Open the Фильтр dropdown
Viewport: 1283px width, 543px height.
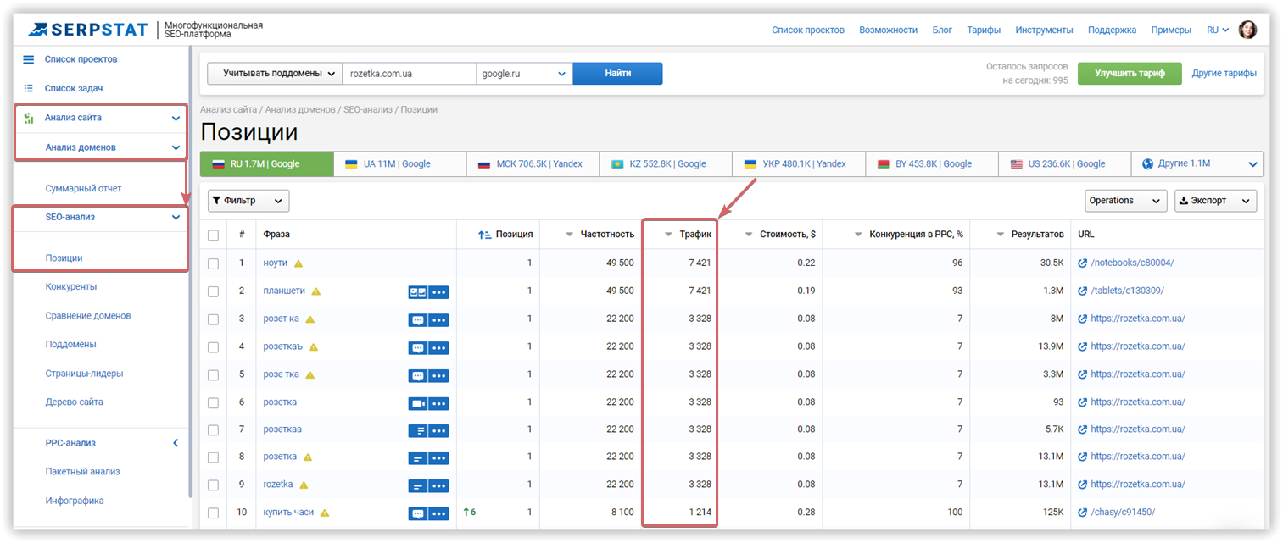[248, 201]
